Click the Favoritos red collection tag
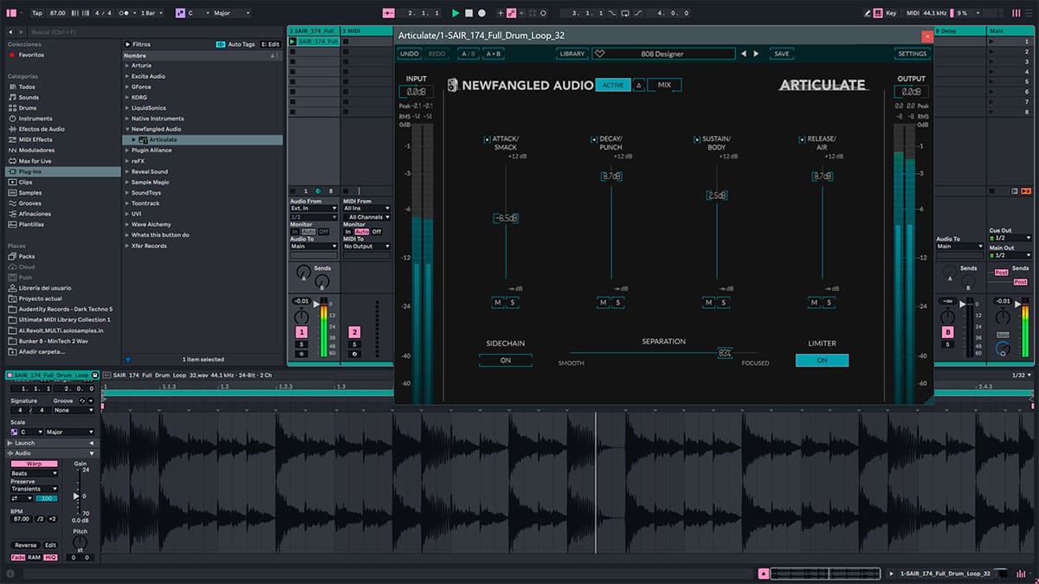The width and height of the screenshot is (1039, 584). pos(12,55)
